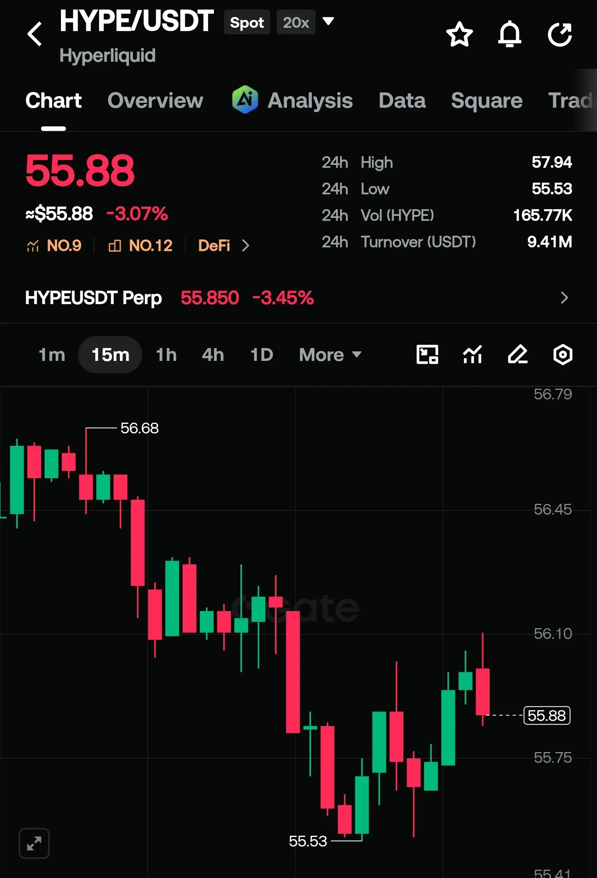Screen dimensions: 597x878
Task: Open the trading pair switcher dropdown arrow
Action: coord(328,22)
